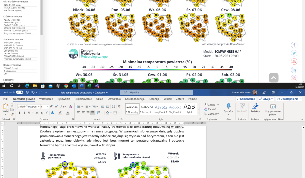The height and width of the screenshot is (178, 305).
Task: Click the Sort A-Z icon
Action: [x=114, y=107]
